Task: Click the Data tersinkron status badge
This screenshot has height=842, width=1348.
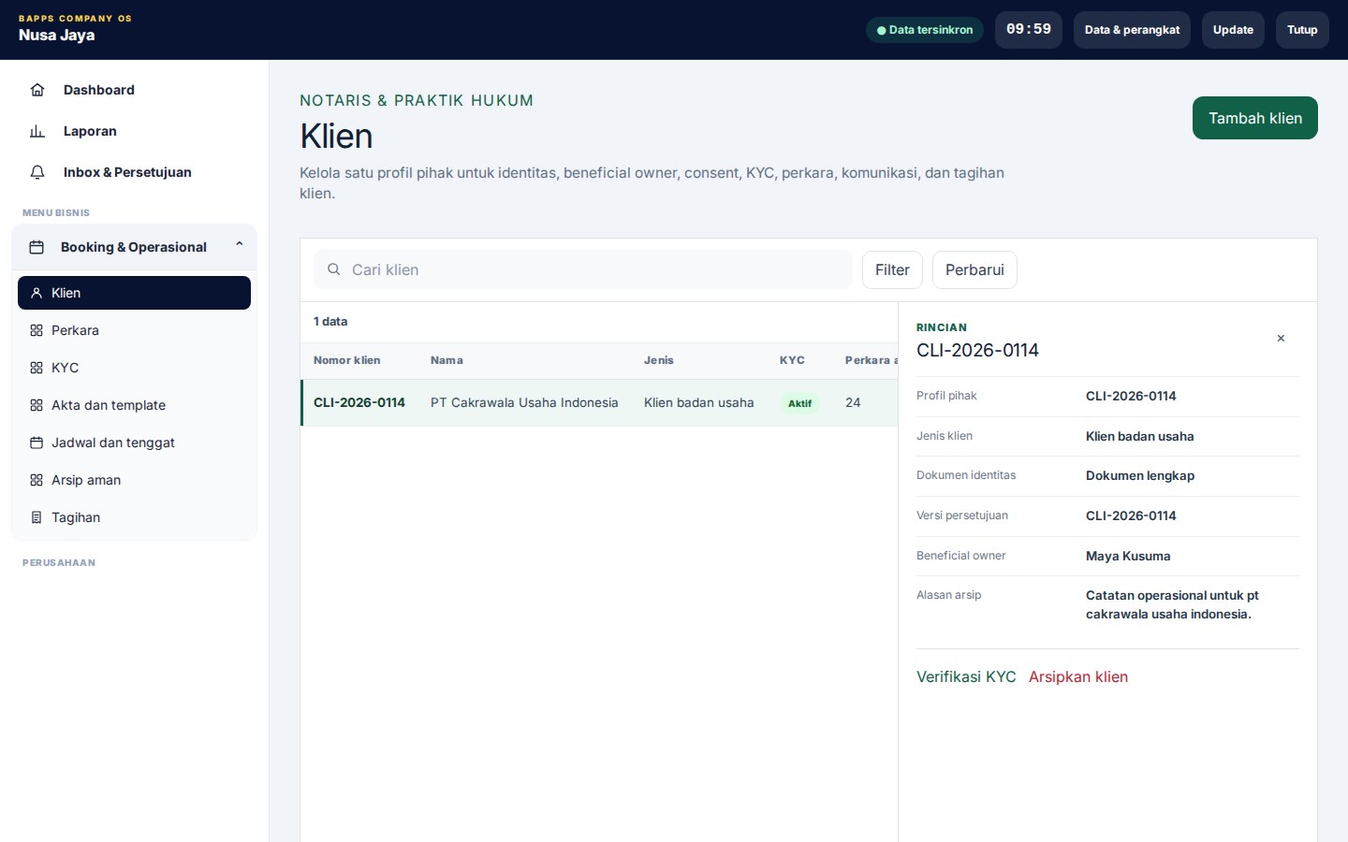Action: [925, 30]
